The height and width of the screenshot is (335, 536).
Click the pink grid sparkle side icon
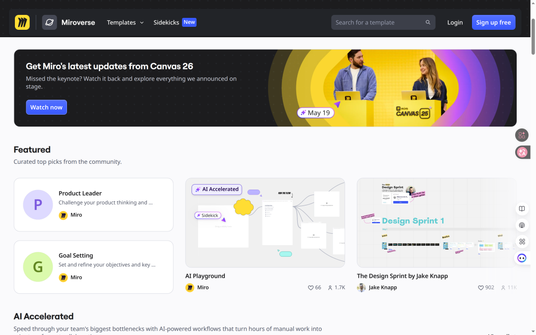pyautogui.click(x=522, y=135)
